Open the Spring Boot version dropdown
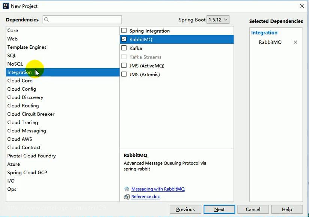The image size is (309, 217). pyautogui.click(x=218, y=19)
